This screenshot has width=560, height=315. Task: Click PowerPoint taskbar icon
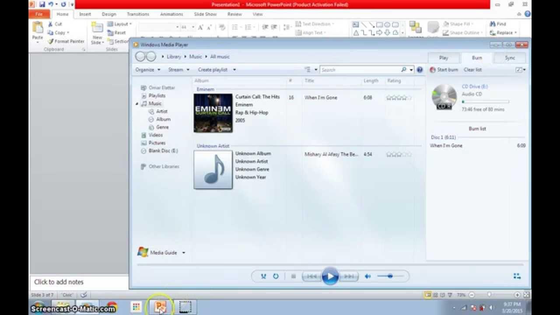tap(160, 307)
